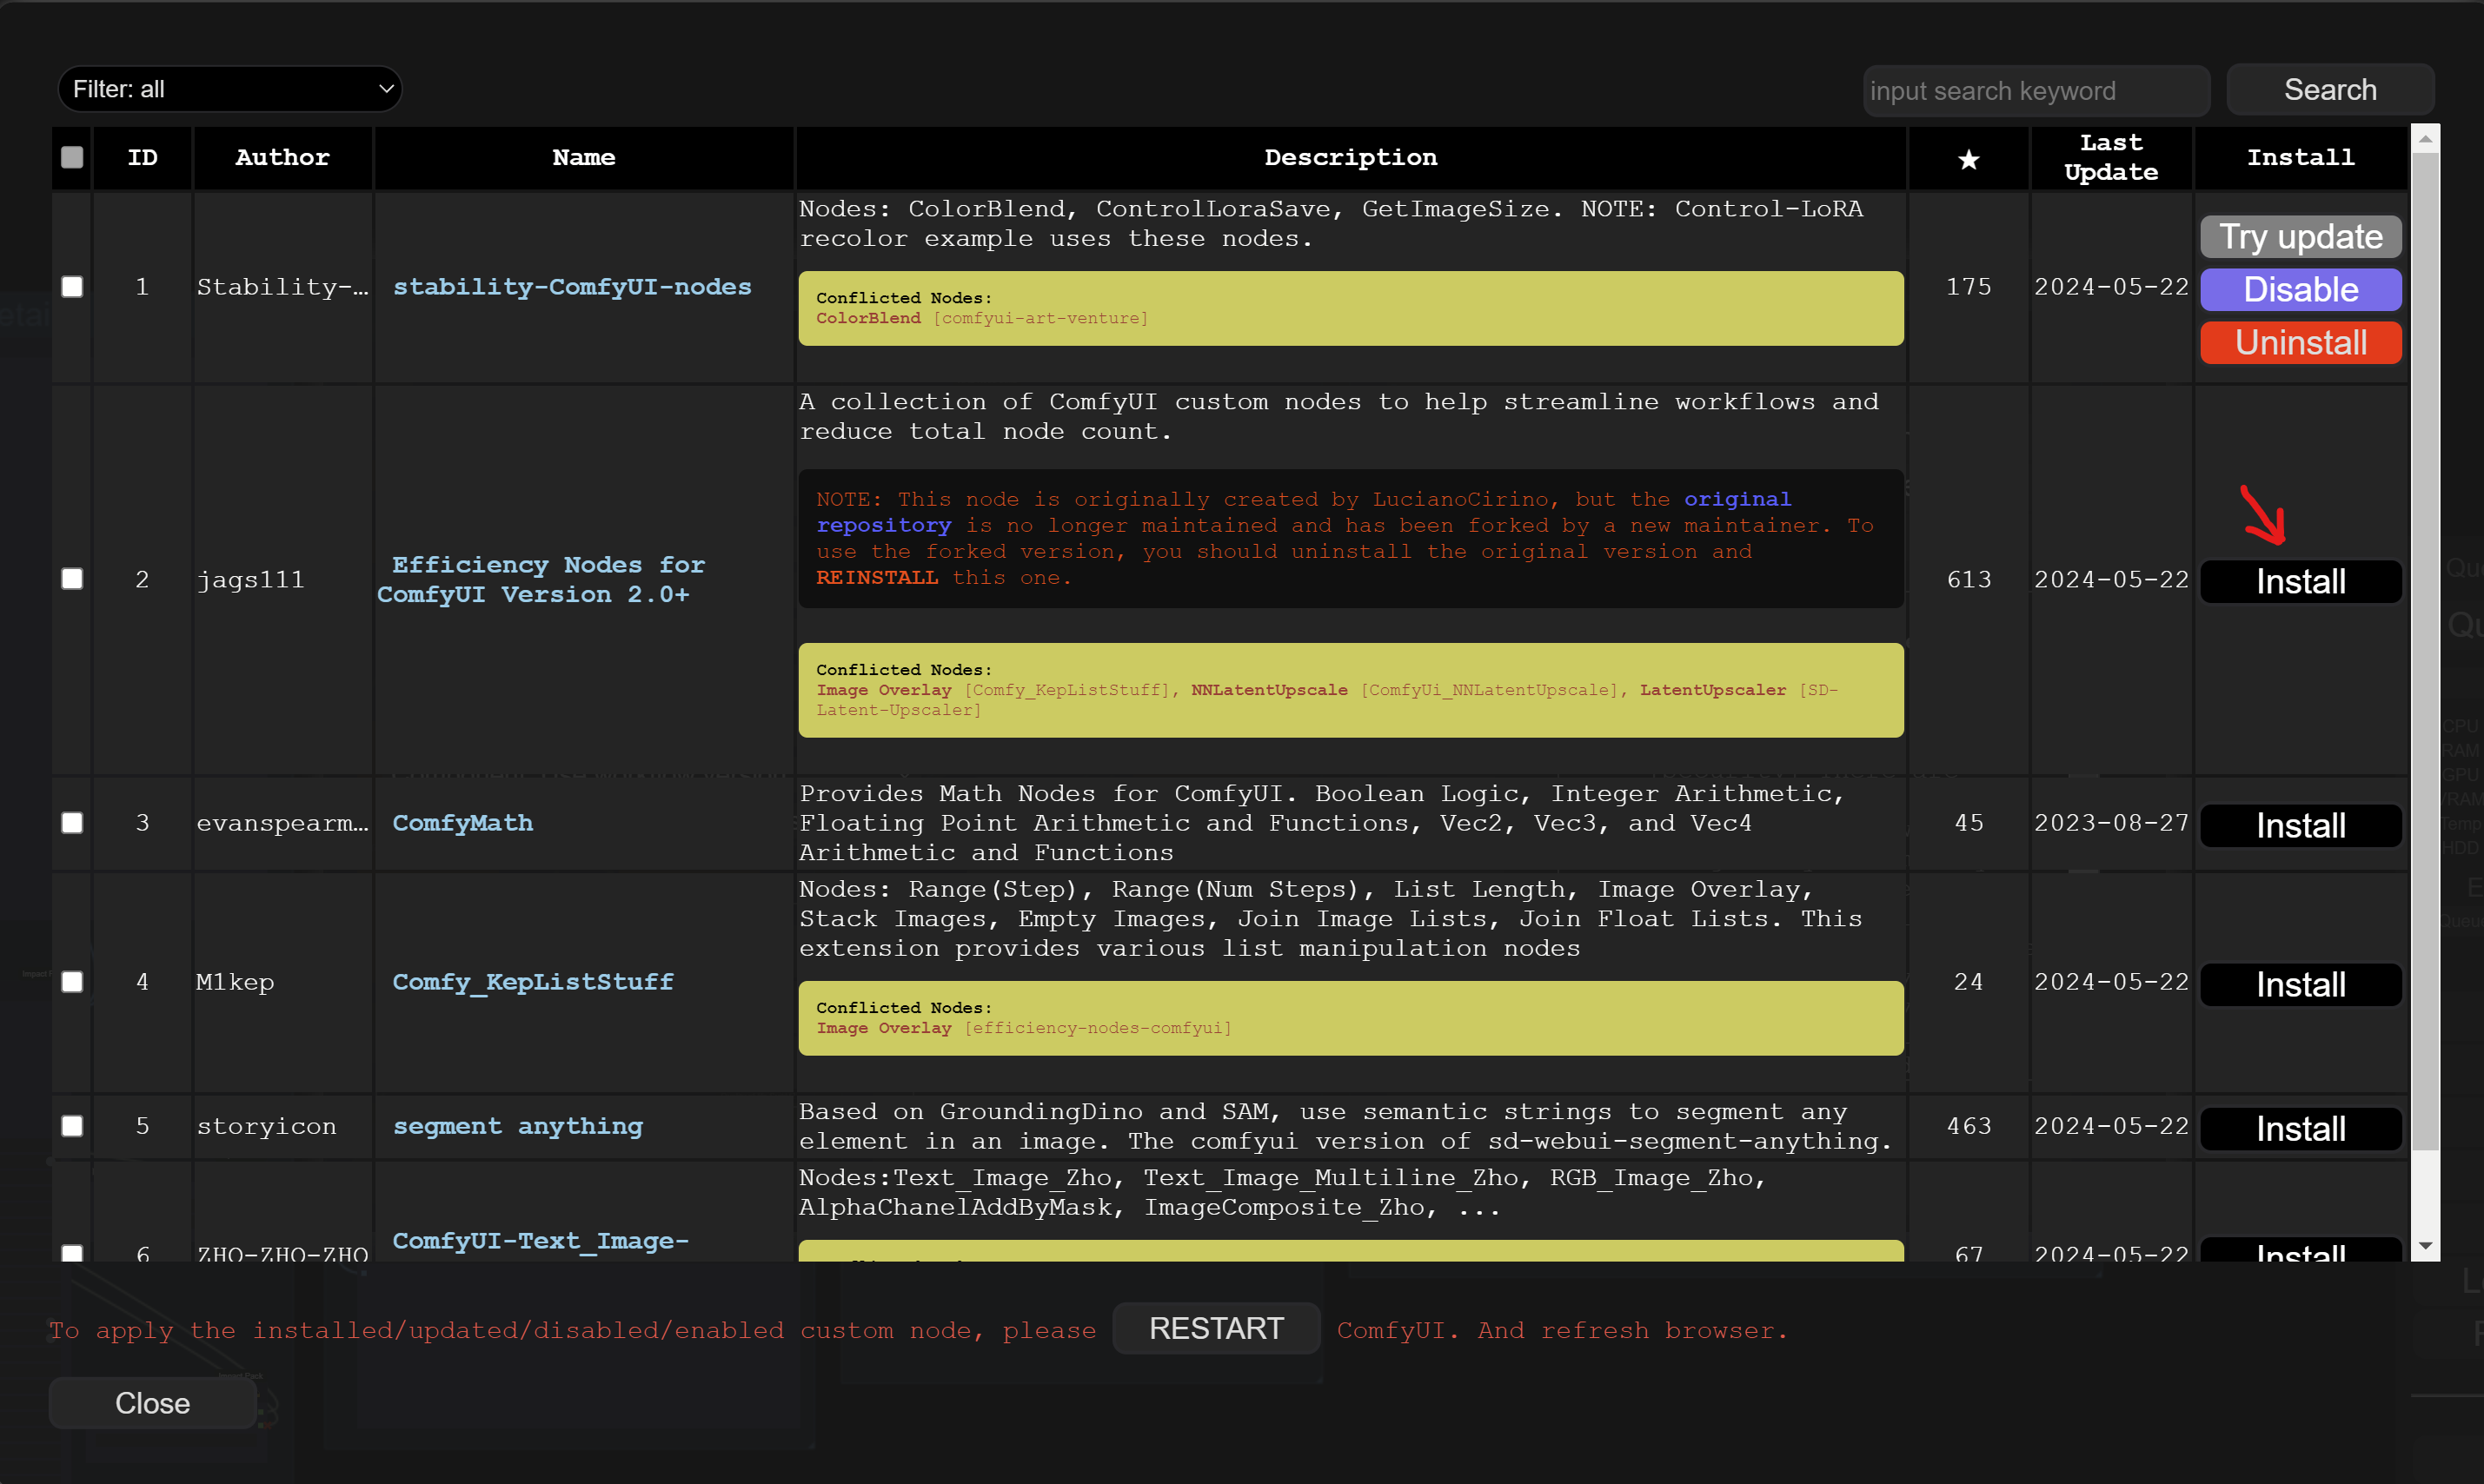
Task: Click the author cell 'Stability-…'
Action: click(283, 287)
